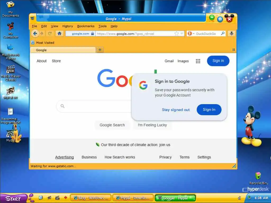Open the Images link

(183, 61)
